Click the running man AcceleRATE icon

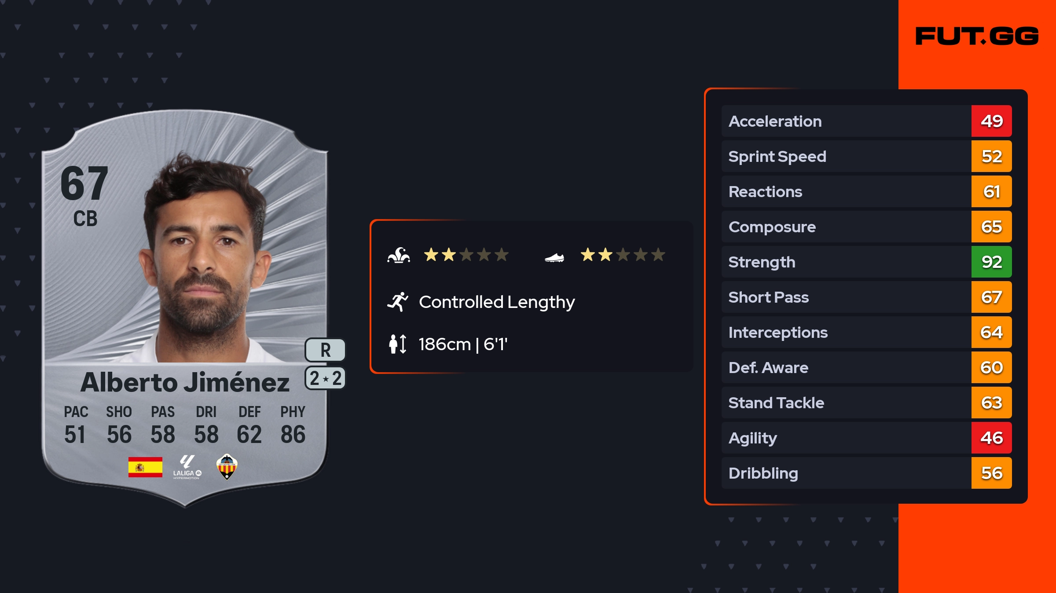398,302
